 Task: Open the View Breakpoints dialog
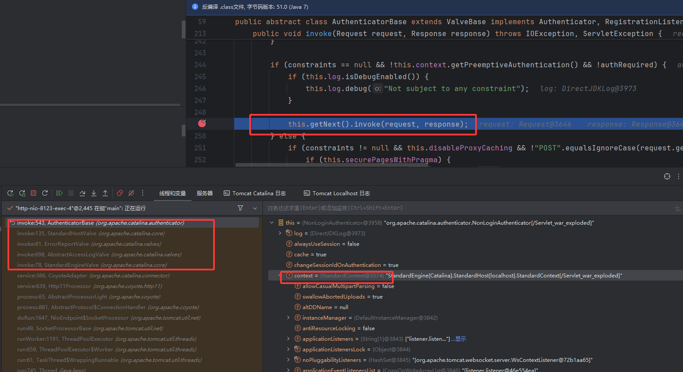point(120,193)
